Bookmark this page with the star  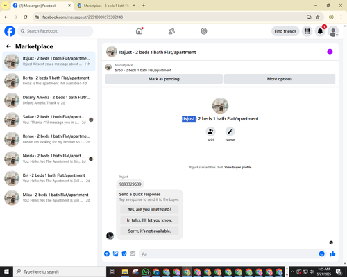click(x=318, y=17)
